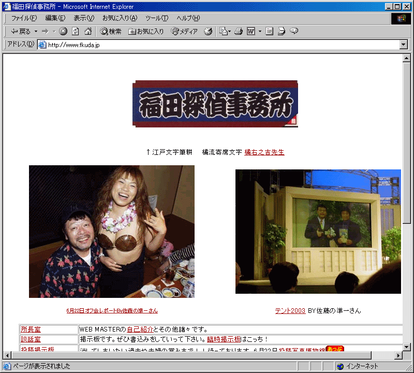Click the Back (戻る) toolbar button
This screenshot has width=414, height=373.
[21, 32]
